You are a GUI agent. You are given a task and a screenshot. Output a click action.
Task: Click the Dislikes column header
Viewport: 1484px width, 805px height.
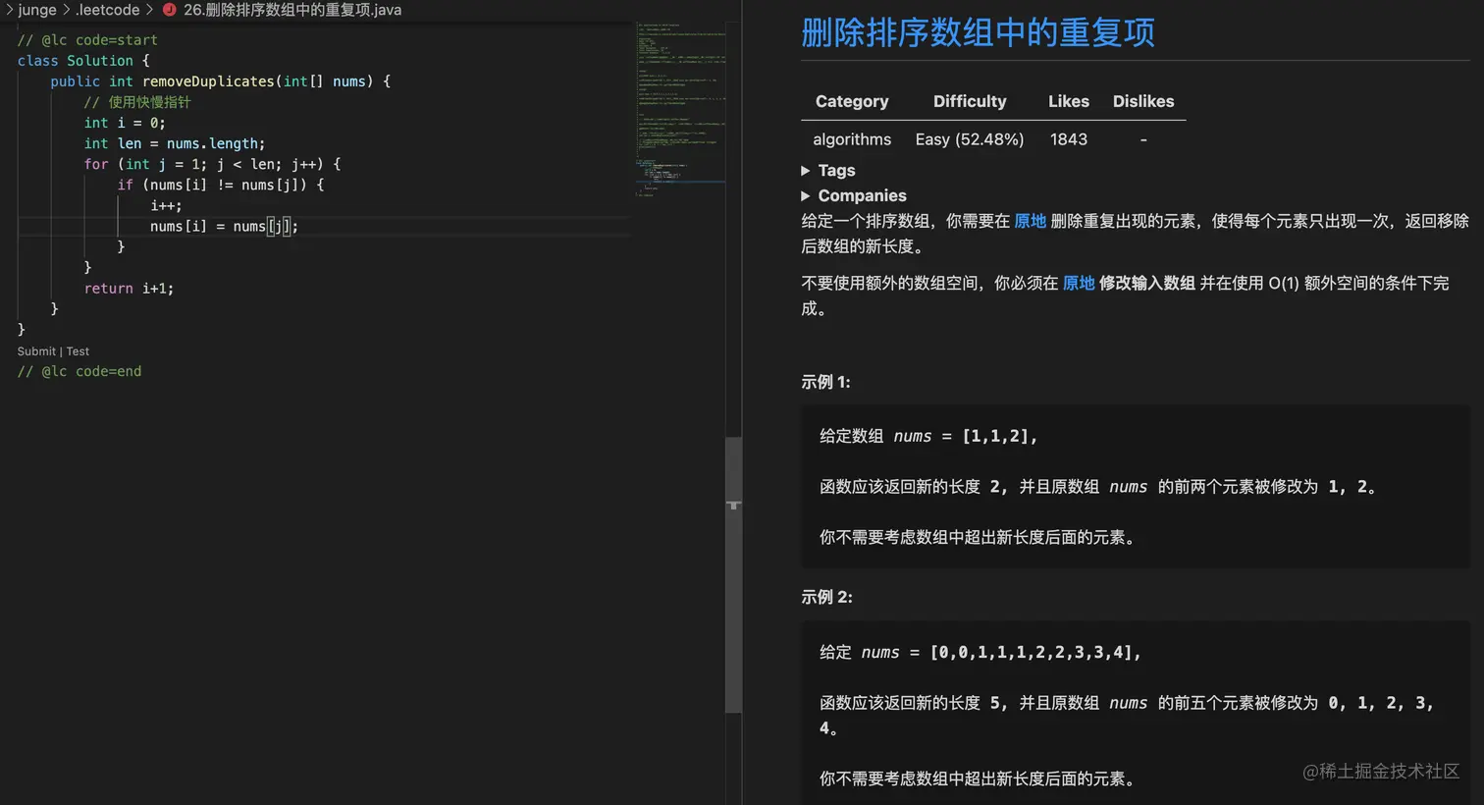coord(1143,101)
